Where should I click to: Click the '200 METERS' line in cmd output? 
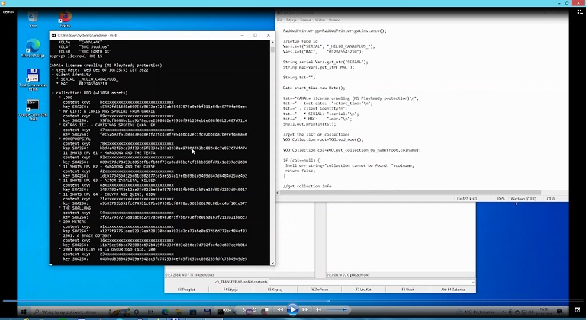(x=75, y=222)
